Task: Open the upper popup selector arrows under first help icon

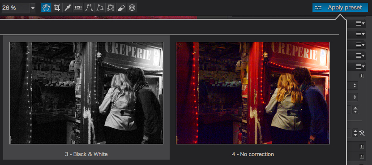Action: [355, 85]
